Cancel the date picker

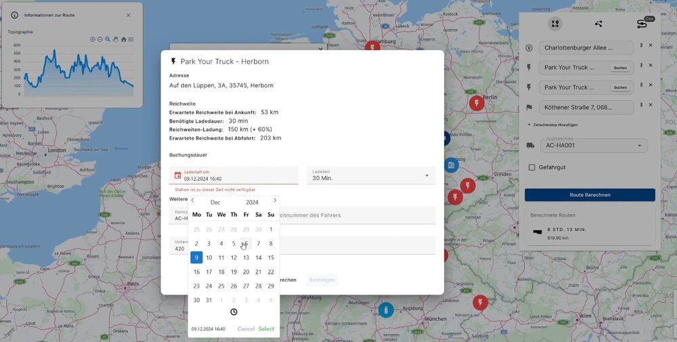click(x=246, y=329)
